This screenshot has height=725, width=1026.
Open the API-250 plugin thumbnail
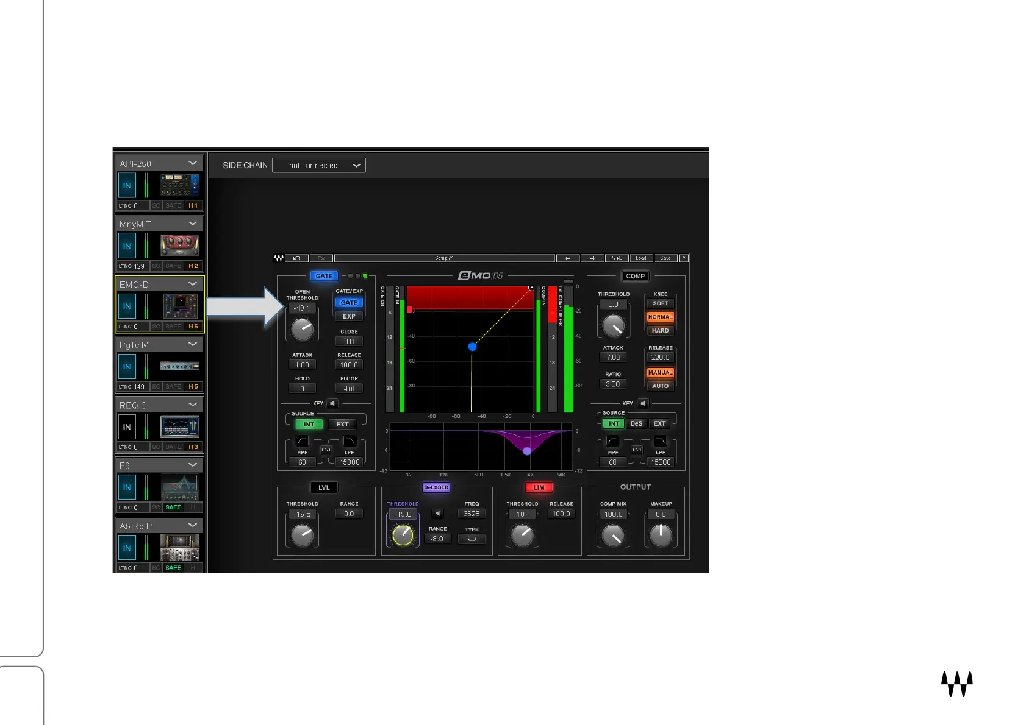(179, 185)
